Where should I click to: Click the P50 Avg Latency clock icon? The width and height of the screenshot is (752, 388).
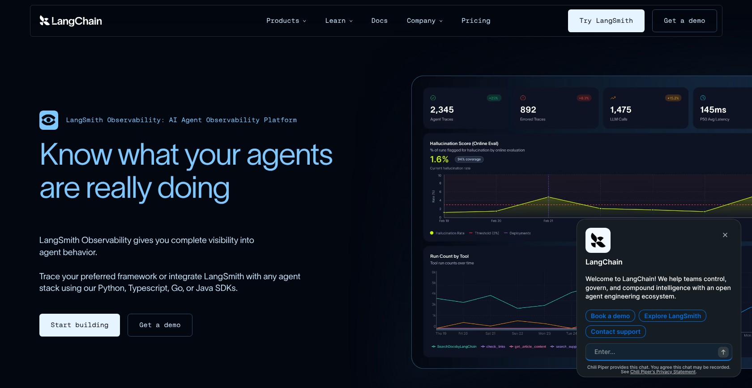[x=703, y=98]
